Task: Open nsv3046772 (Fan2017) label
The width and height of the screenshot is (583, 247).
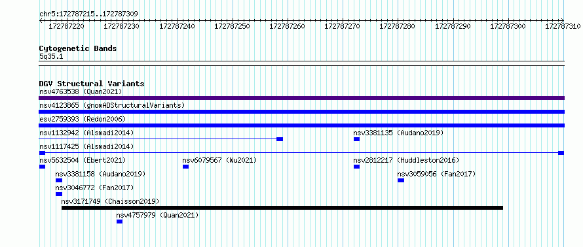Action: pos(94,188)
